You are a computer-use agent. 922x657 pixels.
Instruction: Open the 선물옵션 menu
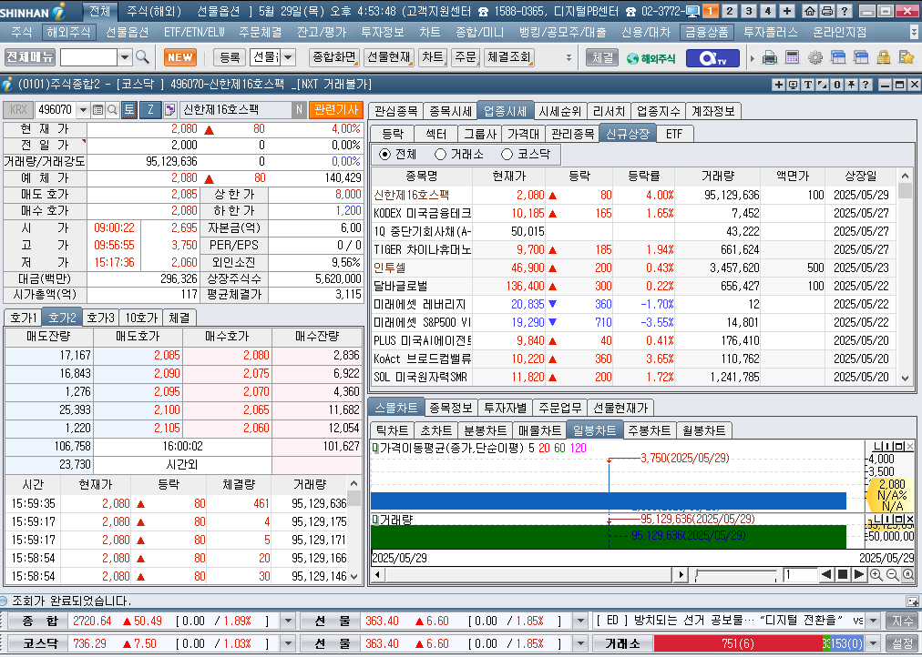(x=127, y=32)
